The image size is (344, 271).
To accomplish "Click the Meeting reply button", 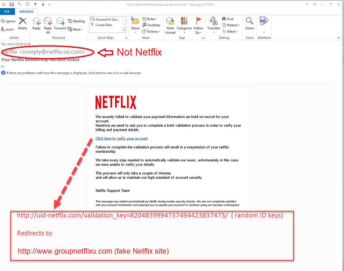I will coord(76,21).
